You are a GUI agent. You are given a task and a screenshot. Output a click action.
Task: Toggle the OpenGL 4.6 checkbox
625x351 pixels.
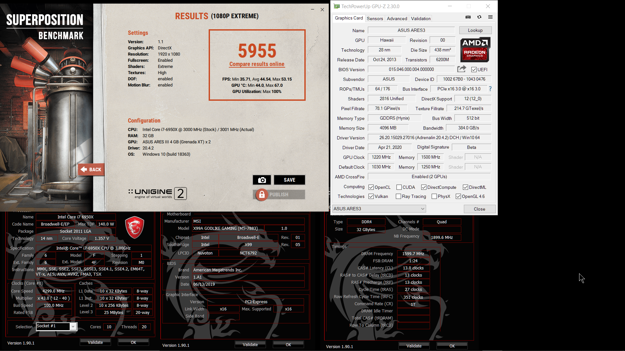tap(458, 196)
